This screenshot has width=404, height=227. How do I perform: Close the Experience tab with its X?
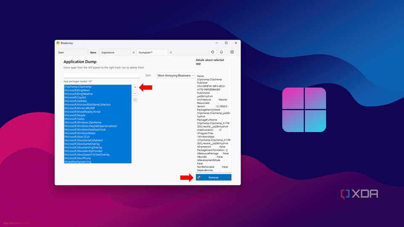(x=133, y=53)
